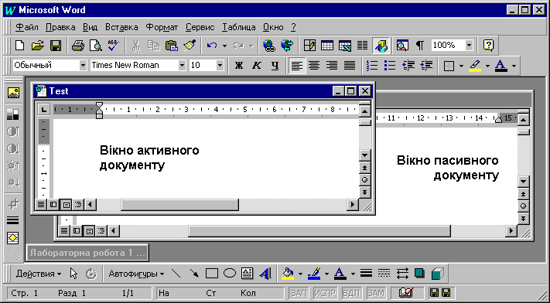Apply the yellow highlight color
Viewport: 550px width, 303px height.
[x=475, y=65]
